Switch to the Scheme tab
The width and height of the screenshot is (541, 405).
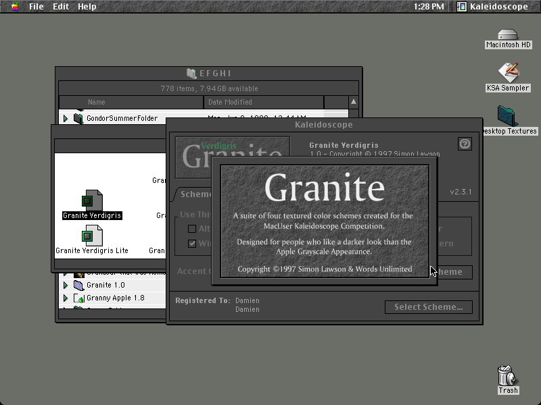click(x=193, y=194)
